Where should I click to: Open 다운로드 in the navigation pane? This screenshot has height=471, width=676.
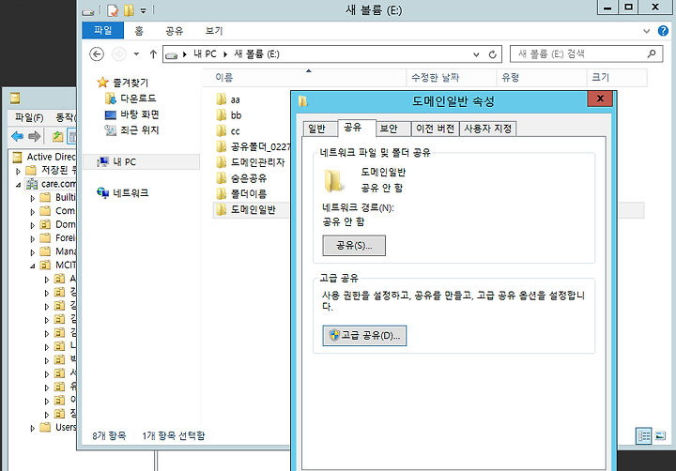[x=131, y=99]
